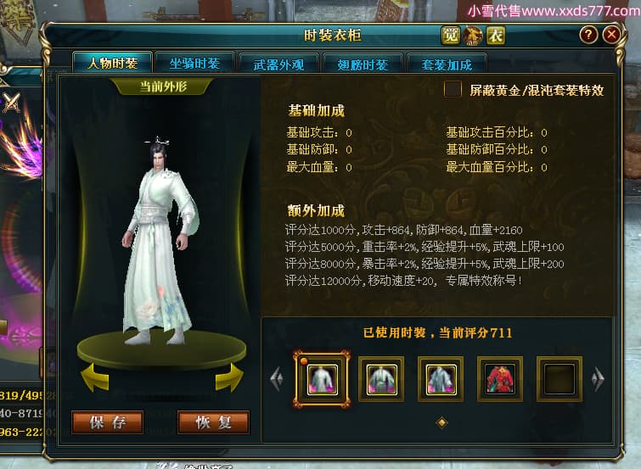Show next costumes with right chevron

click(598, 379)
